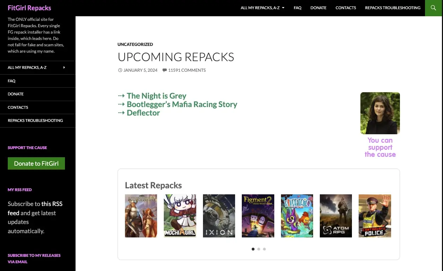Switch to the third carousel page dot
Viewport: 443px width, 271px height.
click(264, 249)
